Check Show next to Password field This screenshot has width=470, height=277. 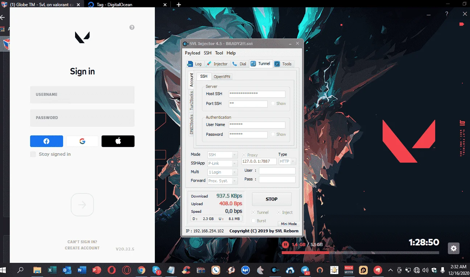pos(273,134)
